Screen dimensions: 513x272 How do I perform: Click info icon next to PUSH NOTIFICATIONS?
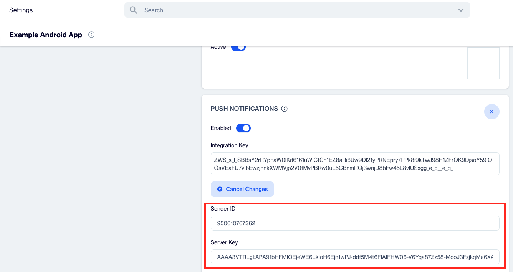[285, 109]
